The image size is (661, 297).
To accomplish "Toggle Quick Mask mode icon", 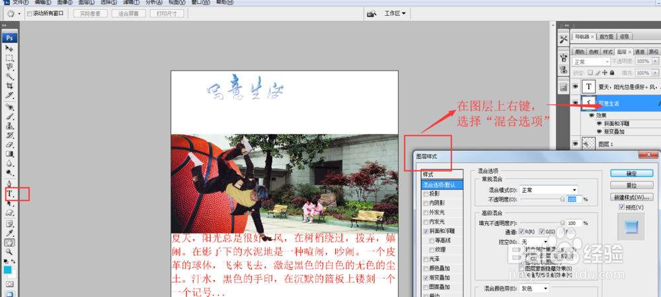I will tap(9, 284).
